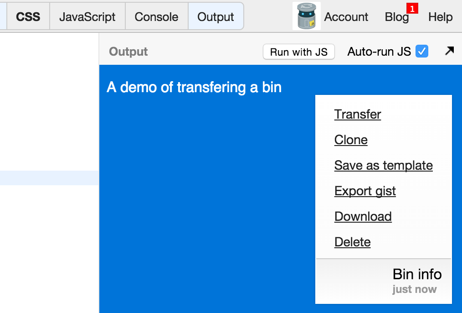Download the bin
This screenshot has height=313, width=462.
click(363, 216)
